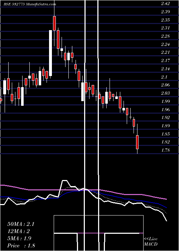Click the 2.21 price axis label
The image size is (179, 251).
(x=165, y=52)
